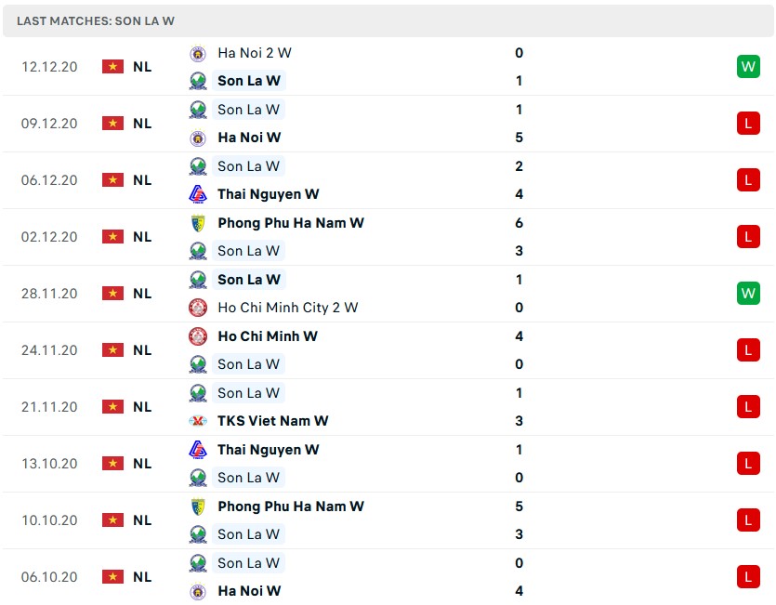The height and width of the screenshot is (605, 776).
Task: Click the Thai Nguyen W logo on 06.12.20
Action: 198,194
